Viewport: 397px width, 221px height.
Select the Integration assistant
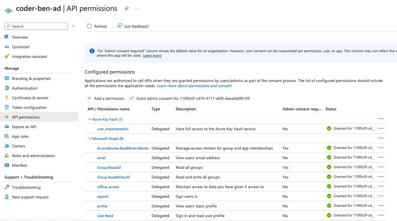pos(29,56)
